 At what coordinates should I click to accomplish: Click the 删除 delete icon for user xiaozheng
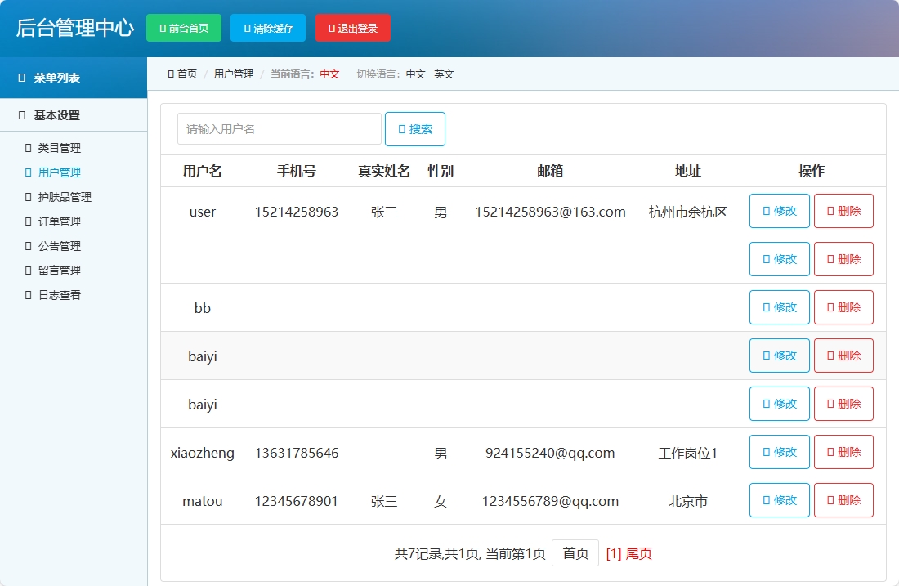click(831, 452)
